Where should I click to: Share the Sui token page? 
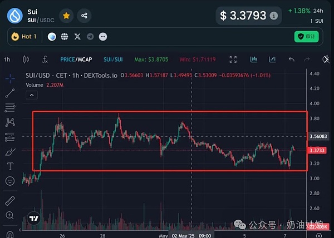coord(85,16)
